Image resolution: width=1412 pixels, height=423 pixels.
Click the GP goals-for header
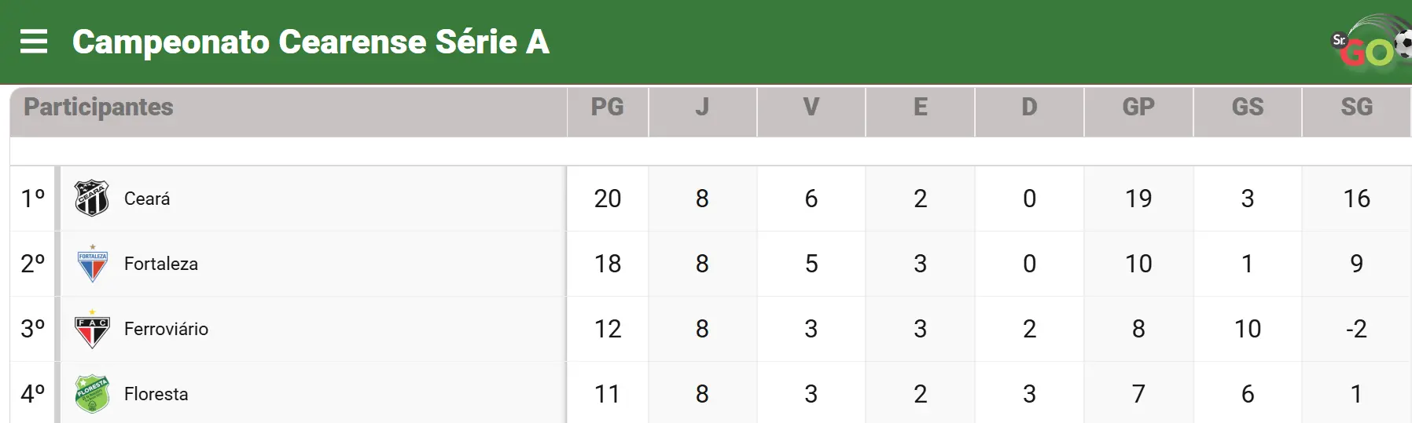(1138, 107)
